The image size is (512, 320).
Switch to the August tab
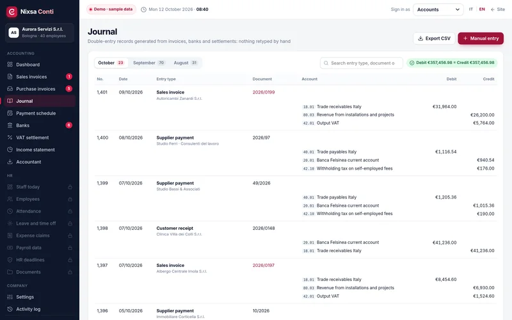(186, 63)
